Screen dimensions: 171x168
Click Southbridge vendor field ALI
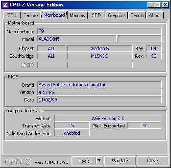52,56
